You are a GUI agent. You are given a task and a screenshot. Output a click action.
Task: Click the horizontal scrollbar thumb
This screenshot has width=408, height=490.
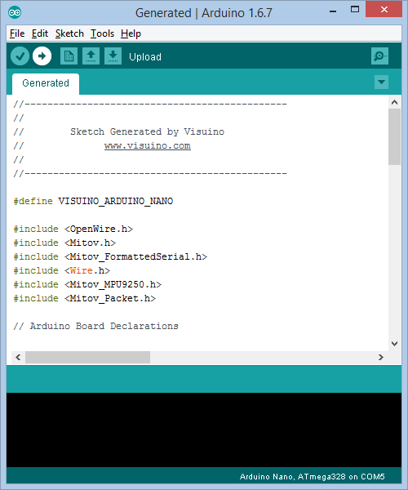coord(87,357)
